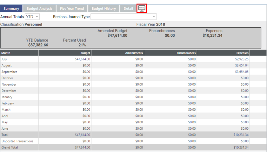Click the Unposted Transactions row label
The width and height of the screenshot is (267, 152).
18,141
